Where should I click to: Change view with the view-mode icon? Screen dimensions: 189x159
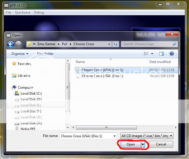[x=146, y=53]
